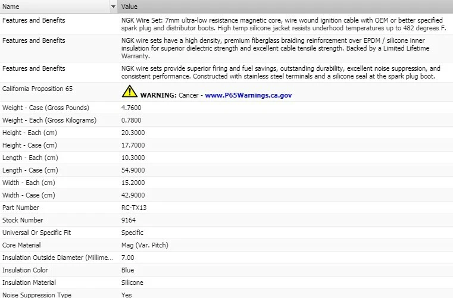The height and width of the screenshot is (298, 453).
Task: Select the Core Material row name
Action: click(x=21, y=245)
